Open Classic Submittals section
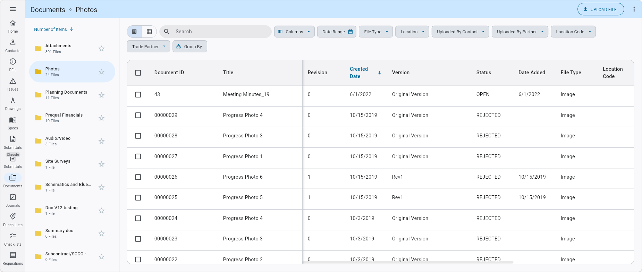 click(x=13, y=161)
